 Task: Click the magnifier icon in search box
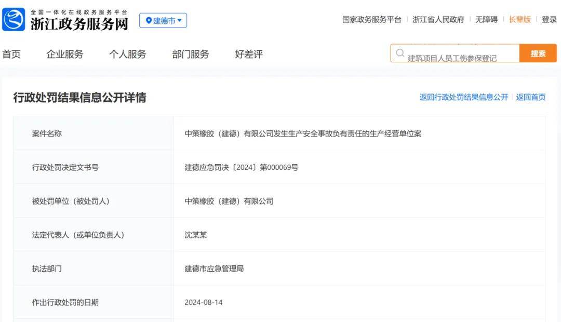pyautogui.click(x=400, y=53)
